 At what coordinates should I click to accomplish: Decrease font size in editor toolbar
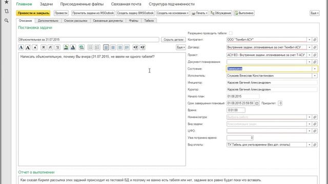coord(35,48)
